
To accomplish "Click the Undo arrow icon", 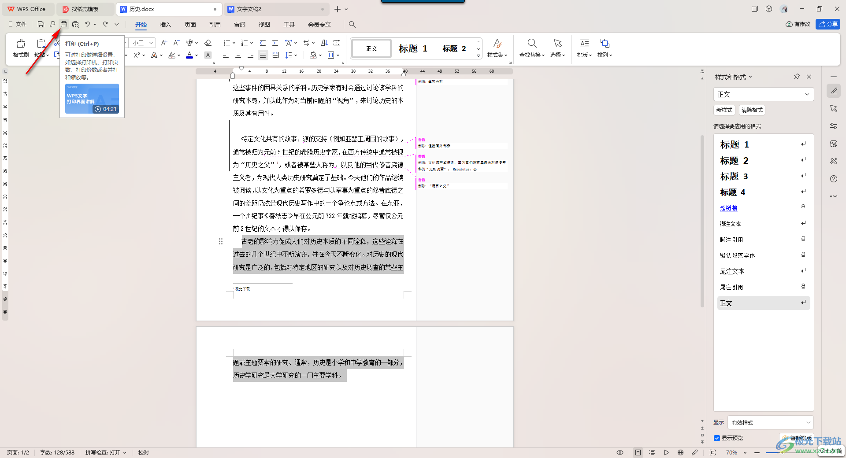I will [88, 25].
